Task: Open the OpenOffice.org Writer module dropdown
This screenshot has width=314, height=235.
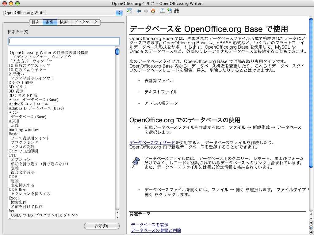Action: pos(63,13)
